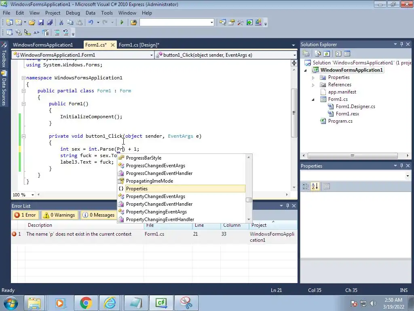Click the Toolbox wrench-hammer toolbar icon

[x=240, y=23]
